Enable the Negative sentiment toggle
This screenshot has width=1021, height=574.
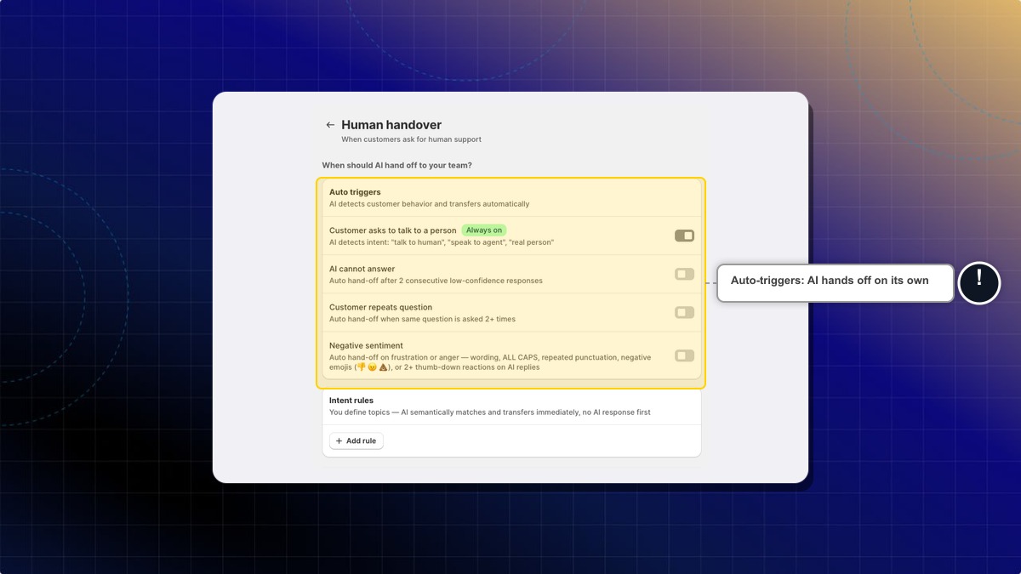click(685, 355)
